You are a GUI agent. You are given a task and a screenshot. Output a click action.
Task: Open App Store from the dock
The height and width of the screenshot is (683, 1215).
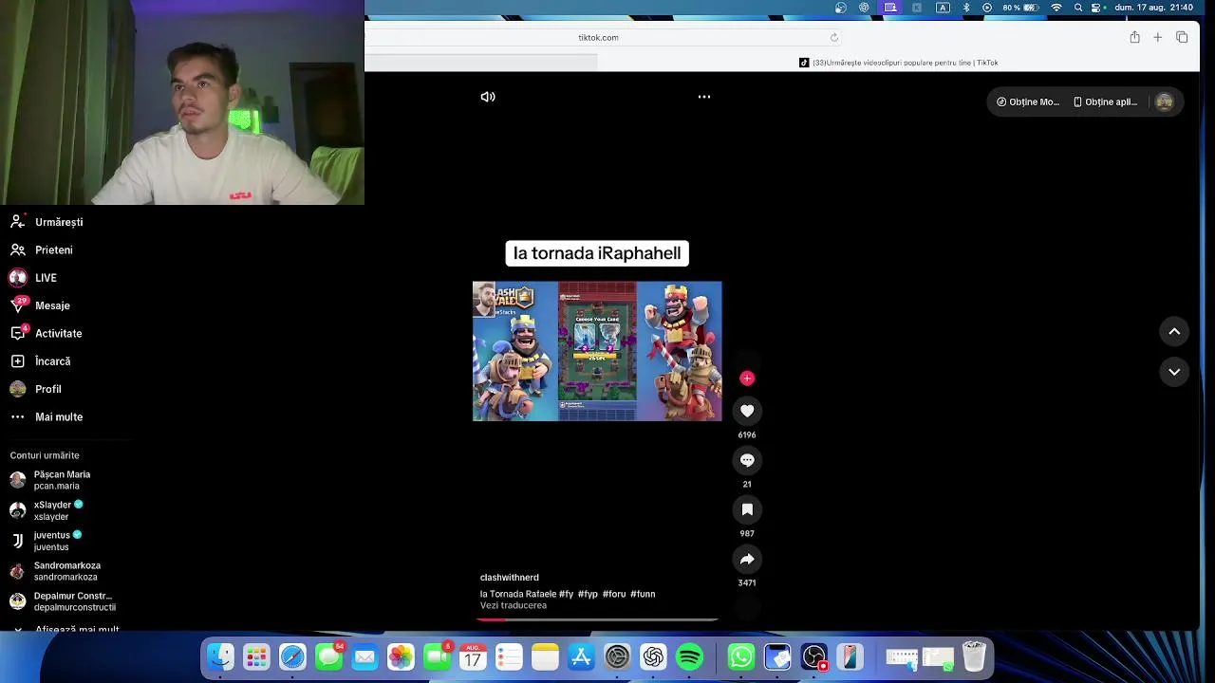581,656
